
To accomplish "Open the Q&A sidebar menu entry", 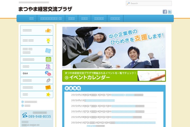I will pyautogui.click(x=37, y=73).
